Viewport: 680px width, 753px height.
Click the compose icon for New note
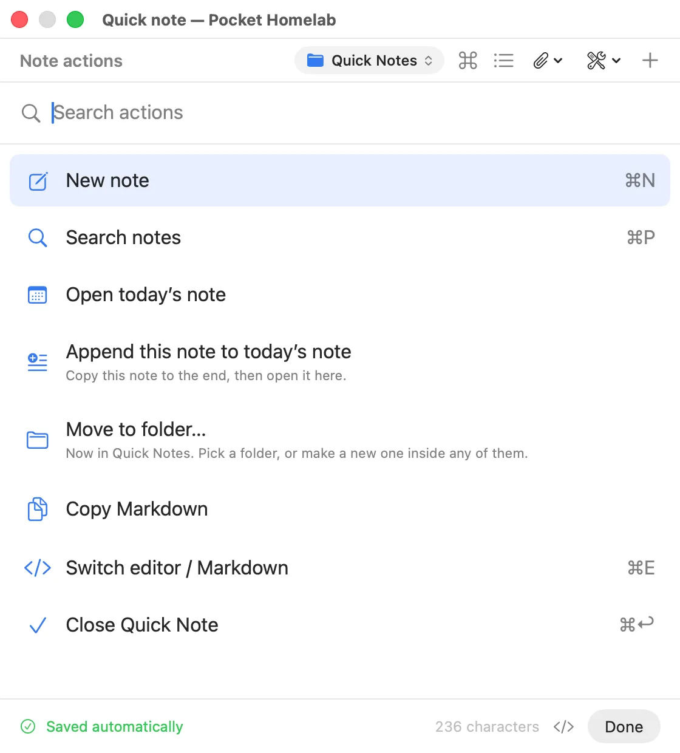[38, 181]
